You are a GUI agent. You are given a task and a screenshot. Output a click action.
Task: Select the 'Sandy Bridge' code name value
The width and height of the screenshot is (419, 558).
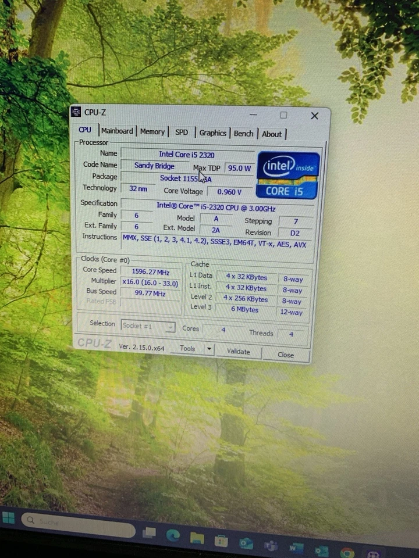154,166
